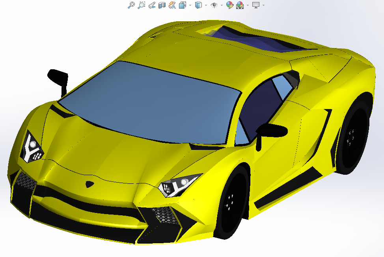Image resolution: width=384 pixels, height=257 pixels.
Task: Click the View Orientation cube icon
Action: (183, 5)
